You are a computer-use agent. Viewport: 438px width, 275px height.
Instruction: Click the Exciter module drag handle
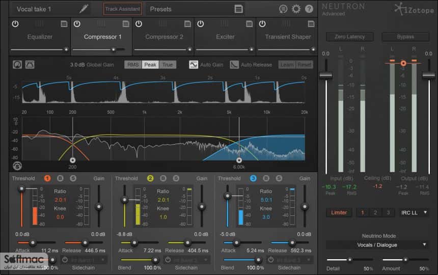pos(225,23)
